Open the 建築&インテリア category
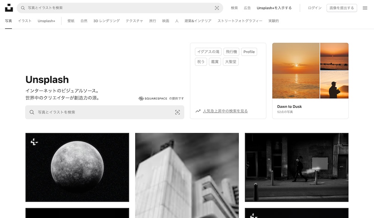The height and width of the screenshot is (218, 374). [198, 21]
